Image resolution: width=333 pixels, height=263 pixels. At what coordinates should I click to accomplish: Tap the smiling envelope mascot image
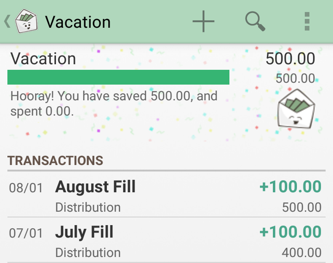tap(296, 109)
